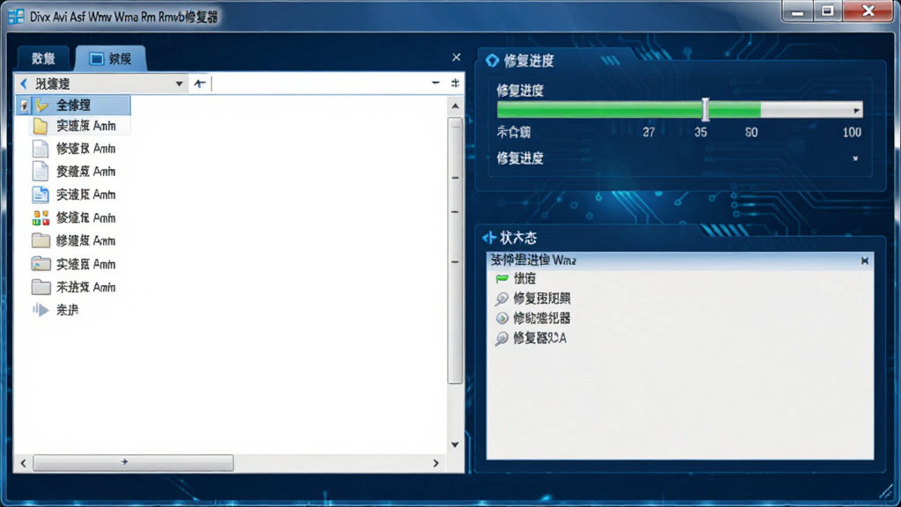Click the "27" label under the progress bar
The width and height of the screenshot is (901, 507).
(x=648, y=132)
